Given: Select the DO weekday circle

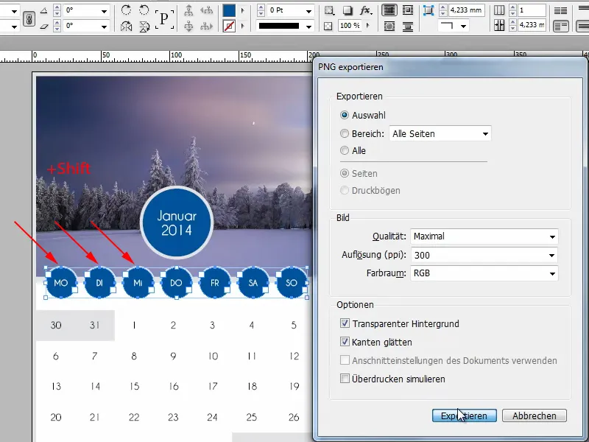Looking at the screenshot, I should 176,283.
